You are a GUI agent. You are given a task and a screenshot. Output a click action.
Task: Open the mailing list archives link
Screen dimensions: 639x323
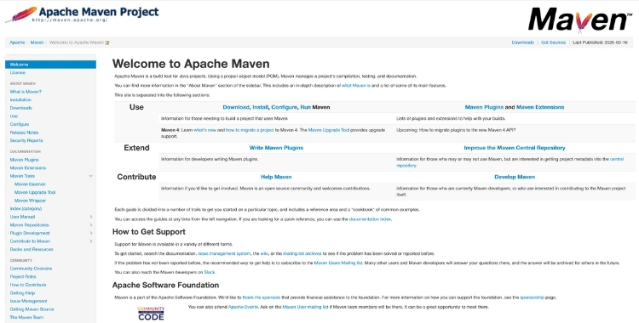pos(302,253)
